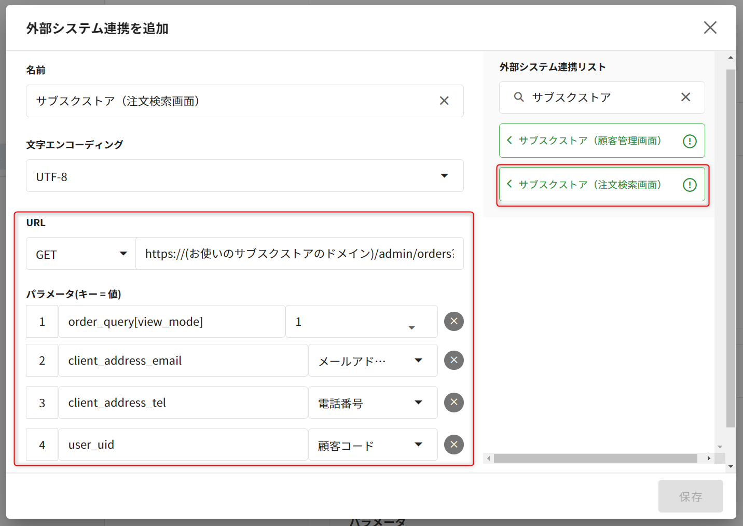Click info icon for 顧客管理画面 item
The image size is (743, 526).
[x=690, y=141]
